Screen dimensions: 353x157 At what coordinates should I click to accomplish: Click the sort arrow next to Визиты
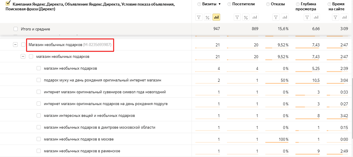[x=220, y=4]
